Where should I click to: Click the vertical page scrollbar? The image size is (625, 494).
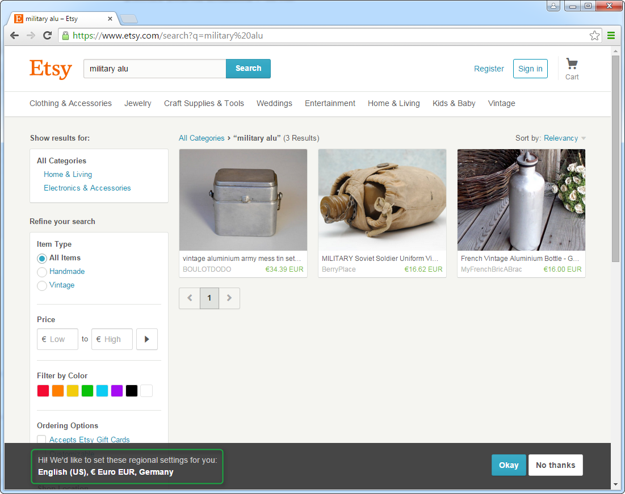click(x=615, y=159)
